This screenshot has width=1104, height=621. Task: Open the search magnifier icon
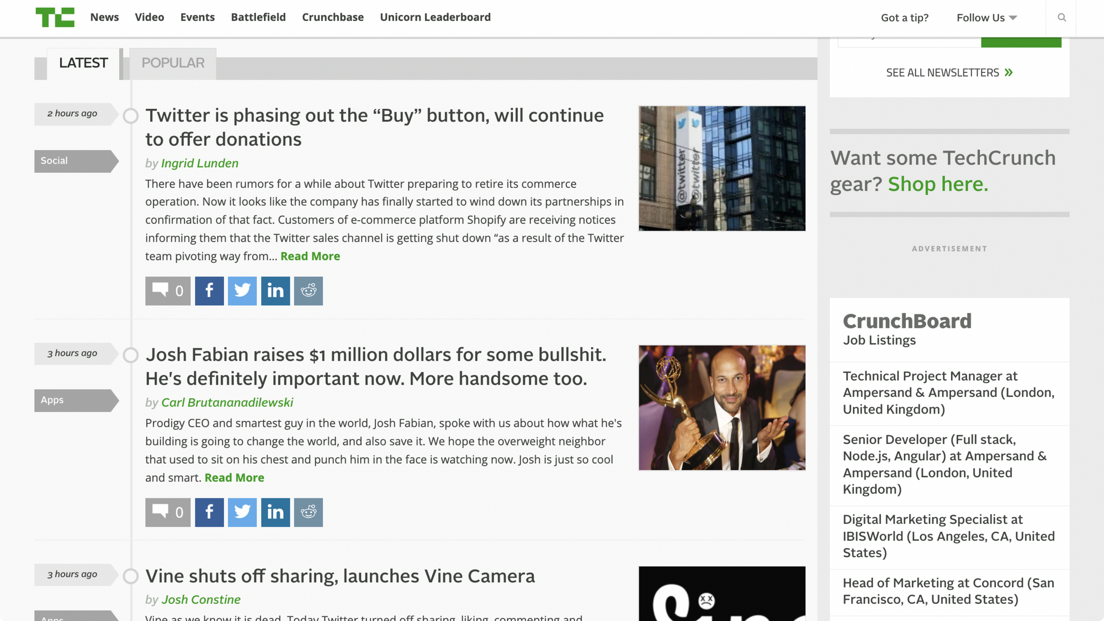click(1061, 18)
